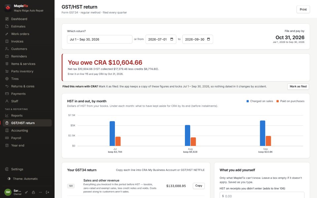Click the 101 line number badge
The height and width of the screenshot is (198, 317).
coord(71,186)
